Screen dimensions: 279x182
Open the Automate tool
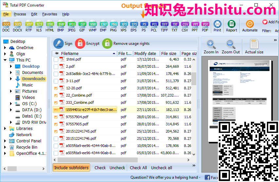[250, 26]
